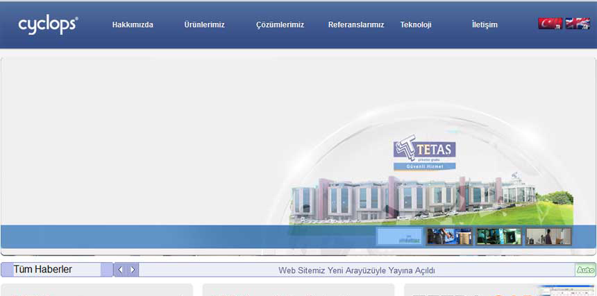597x296 pixels.
Task: Switch site language to English flag
Action: click(578, 24)
